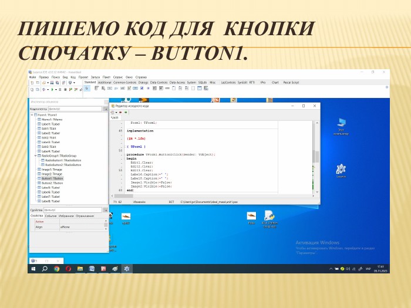Viewport: 411px width, 308px height.
Task: Open the Справка menu
Action: [x=141, y=77]
